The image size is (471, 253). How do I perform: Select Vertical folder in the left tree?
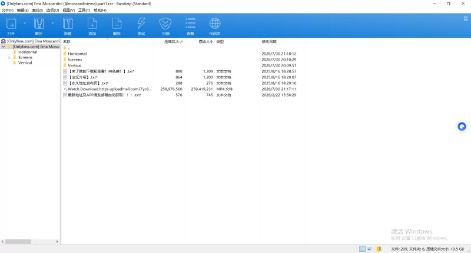coord(25,63)
